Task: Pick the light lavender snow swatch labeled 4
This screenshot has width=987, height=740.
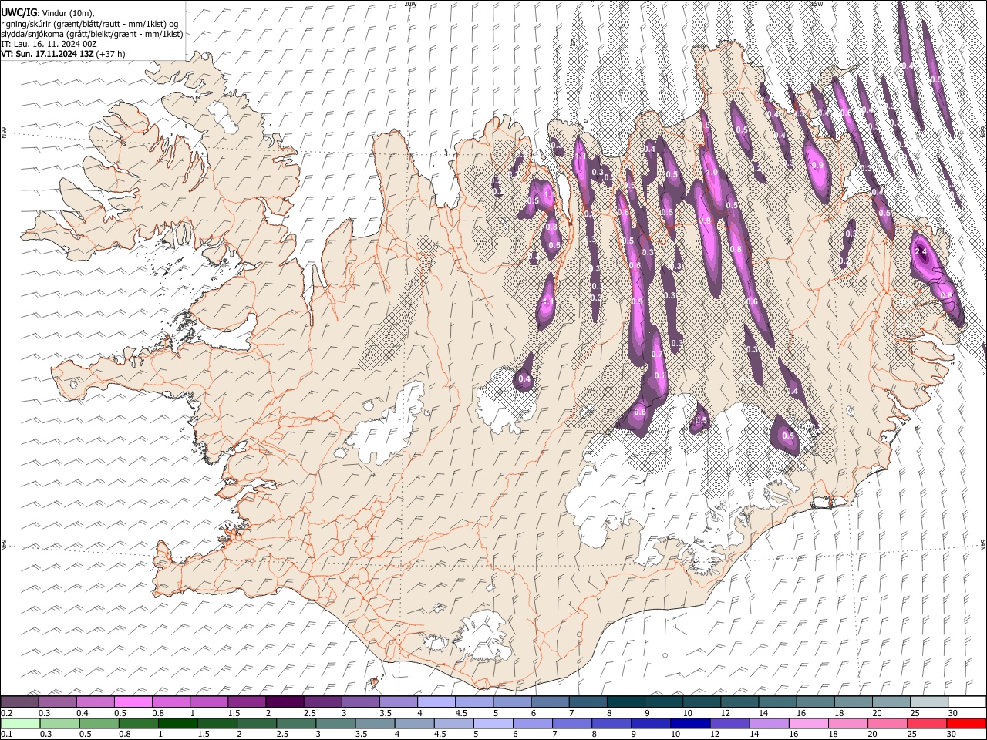Action: pyautogui.click(x=436, y=702)
